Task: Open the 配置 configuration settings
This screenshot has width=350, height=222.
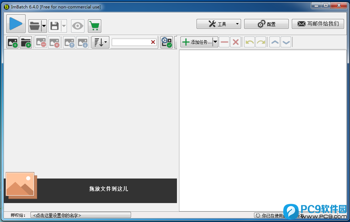Action: 266,24
